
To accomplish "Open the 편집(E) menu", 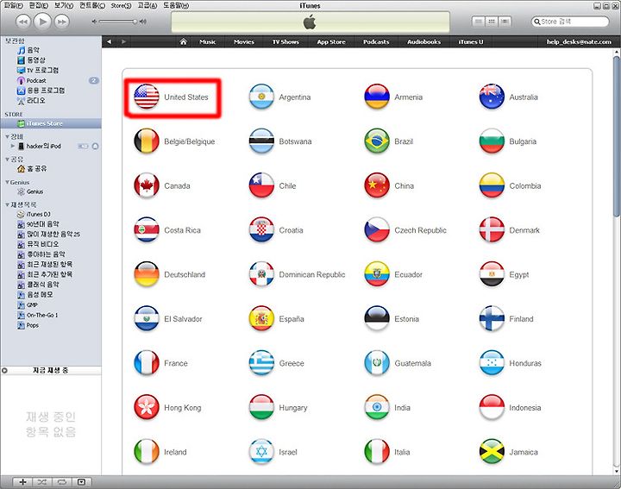I will coord(39,5).
